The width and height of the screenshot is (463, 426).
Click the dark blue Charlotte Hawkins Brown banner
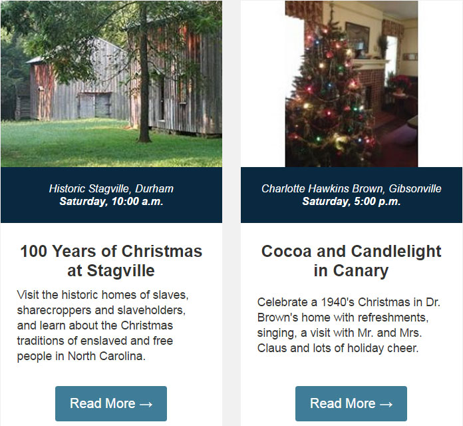[x=351, y=195]
